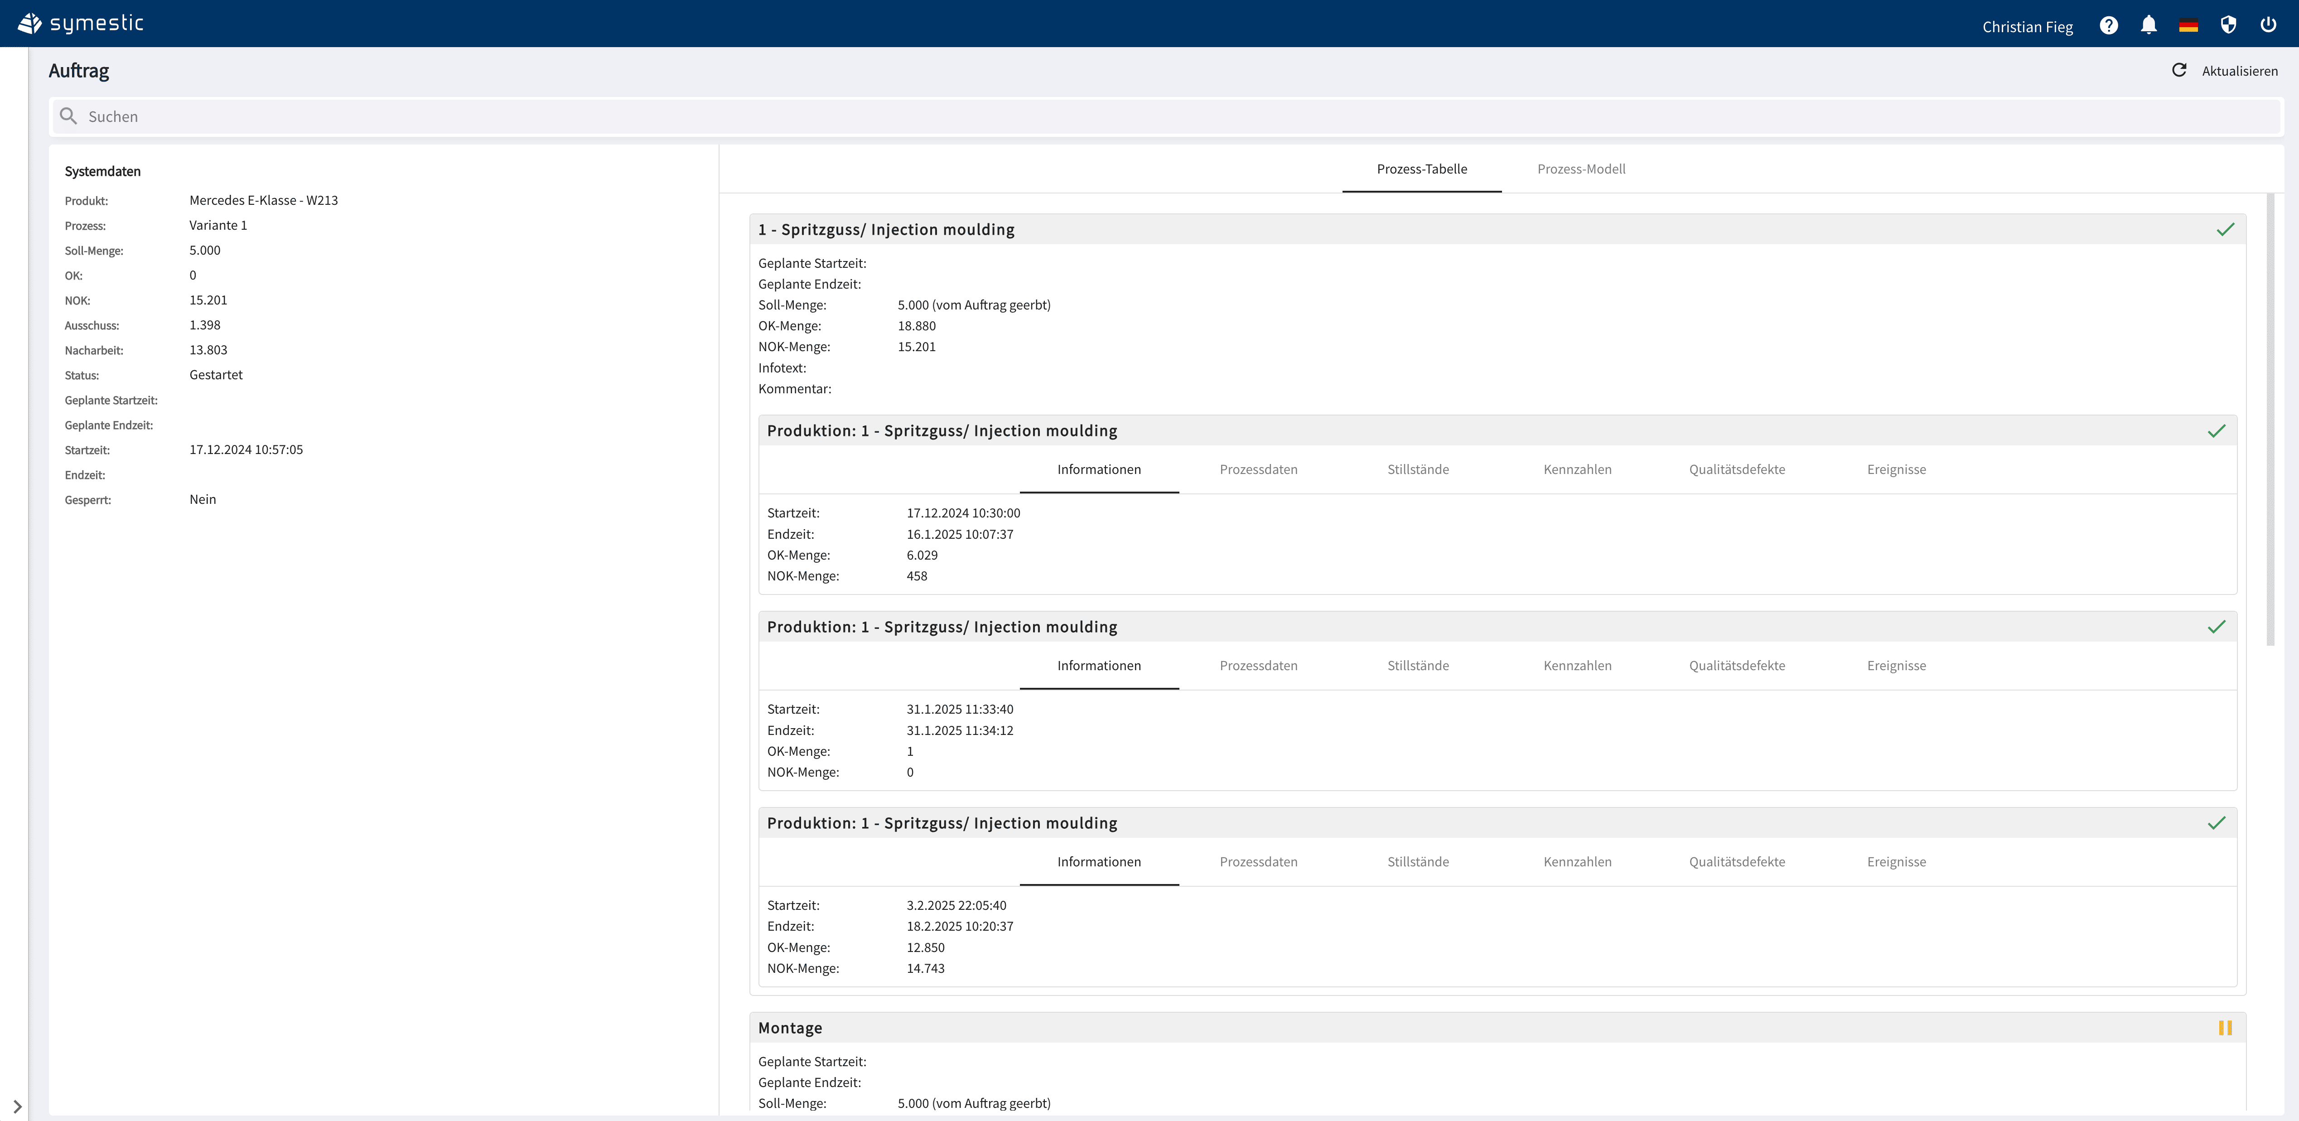The image size is (2299, 1121).
Task: Open Prozessdaten tab in 3.2.2025 production
Action: (x=1258, y=862)
